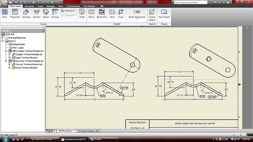Viewport: 253px width, 142px height.
Task: Use the Break Out tool
Action: (x=102, y=14)
